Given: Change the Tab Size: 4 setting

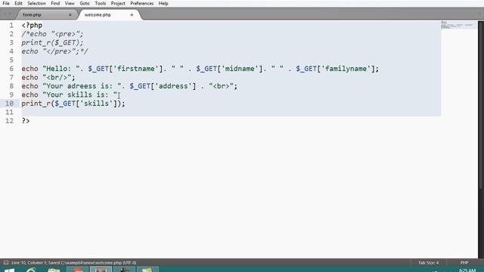Looking at the screenshot, I should [429, 263].
